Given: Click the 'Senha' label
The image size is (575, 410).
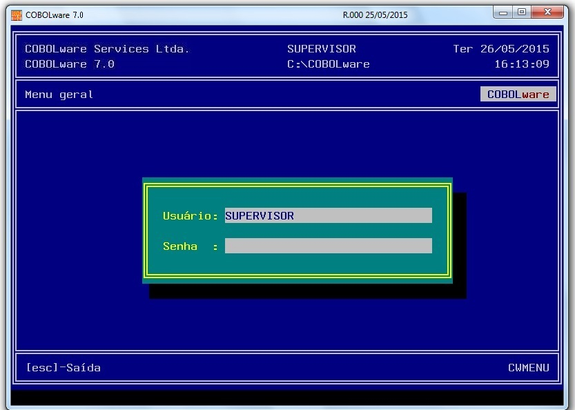Looking at the screenshot, I should [x=180, y=246].
